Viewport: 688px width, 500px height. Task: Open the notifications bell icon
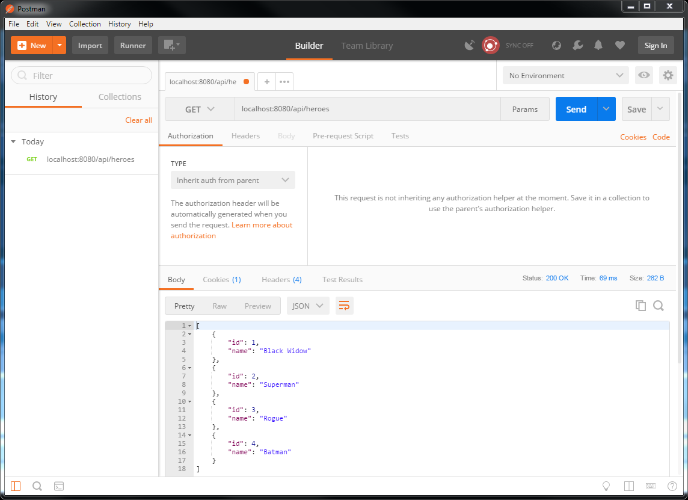[598, 45]
